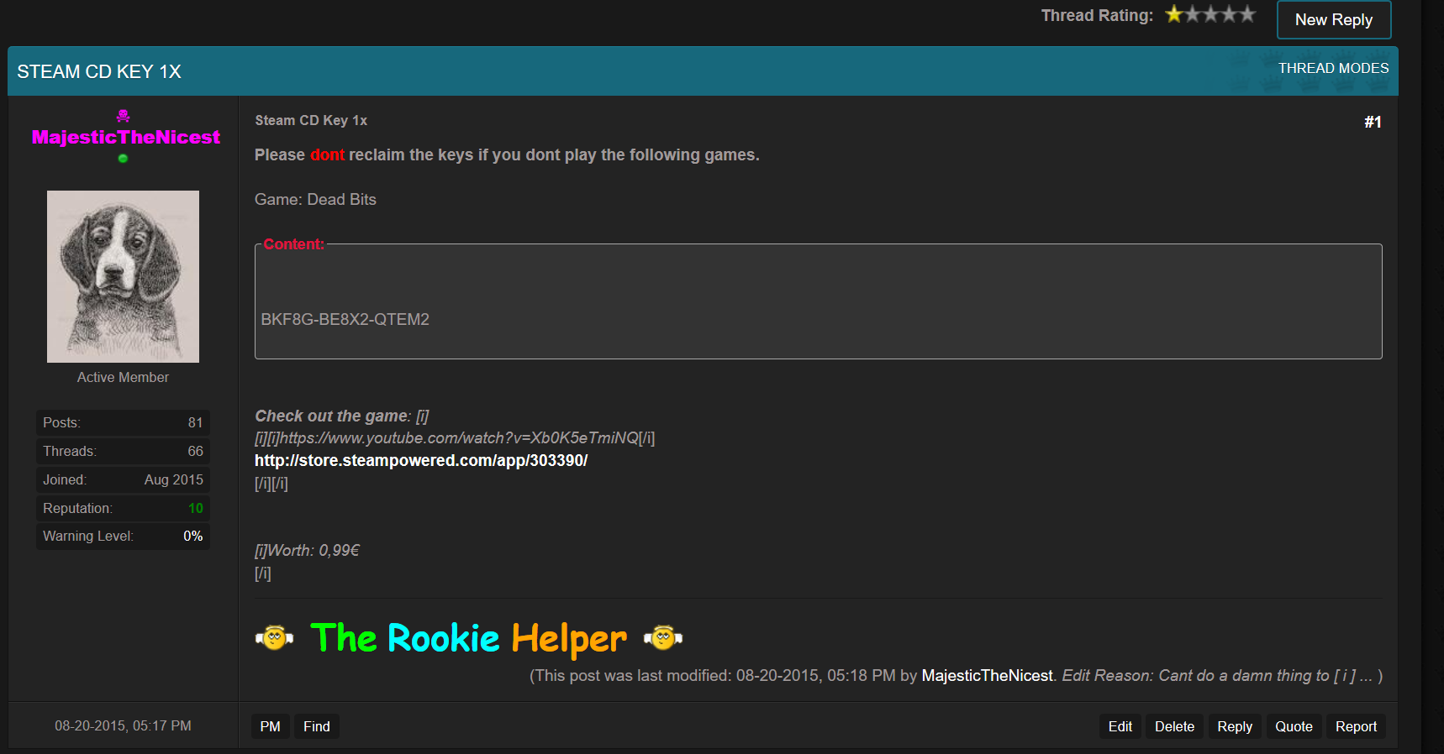Click the 'Worth: 0,99€' text

(x=314, y=551)
